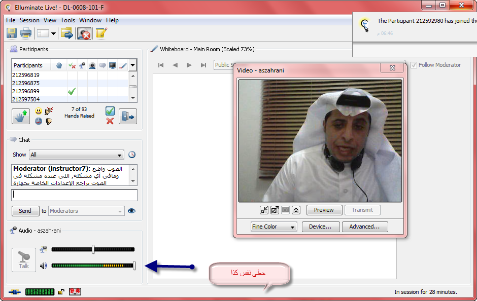Click the video Device... button
Image resolution: width=477 pixels, height=301 pixels.
coord(321,227)
